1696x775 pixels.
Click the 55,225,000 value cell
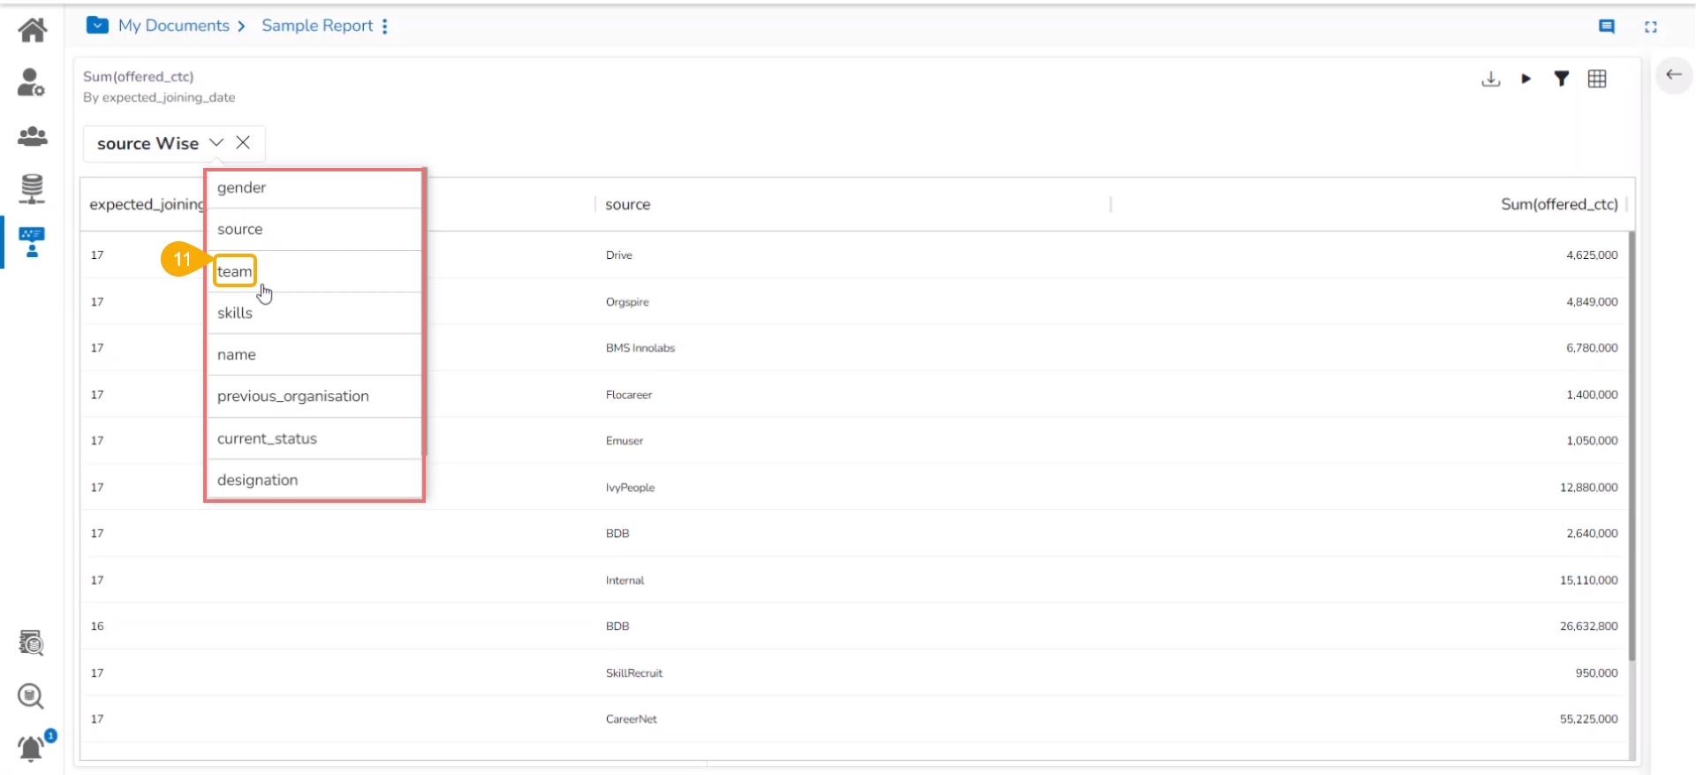tap(1589, 719)
